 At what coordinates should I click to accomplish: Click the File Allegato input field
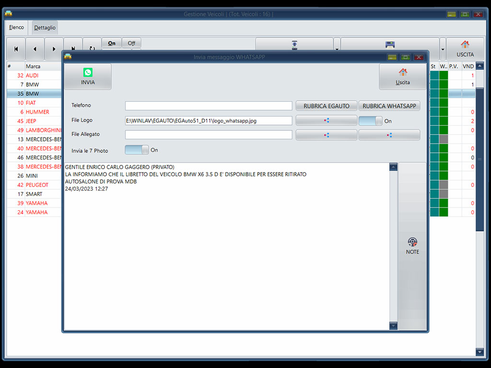point(209,135)
